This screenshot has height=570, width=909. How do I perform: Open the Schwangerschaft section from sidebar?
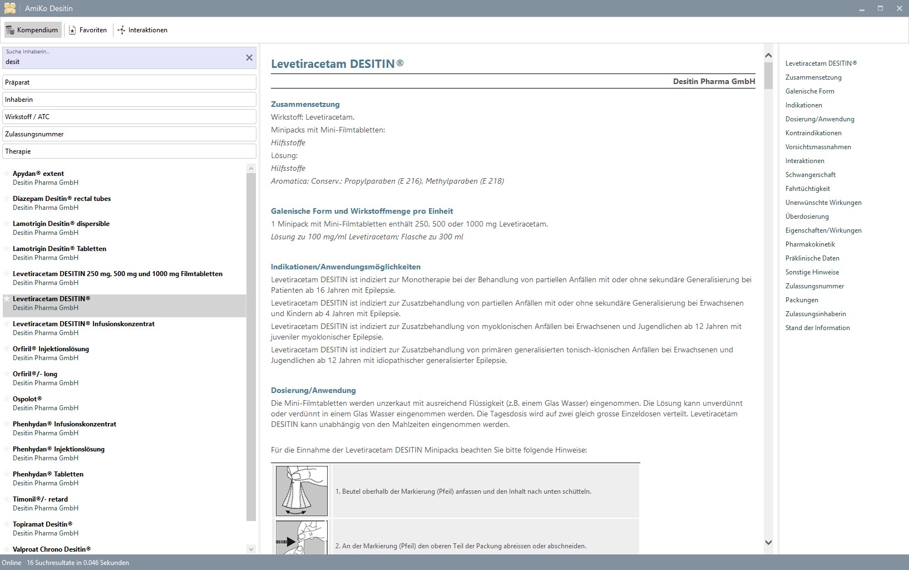click(811, 174)
